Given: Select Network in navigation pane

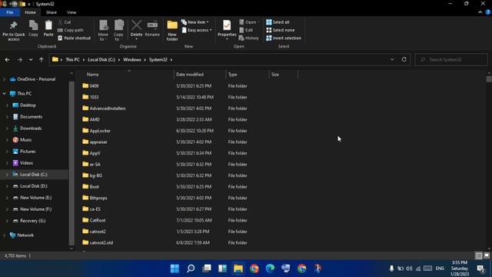Looking at the screenshot, I should (25, 235).
